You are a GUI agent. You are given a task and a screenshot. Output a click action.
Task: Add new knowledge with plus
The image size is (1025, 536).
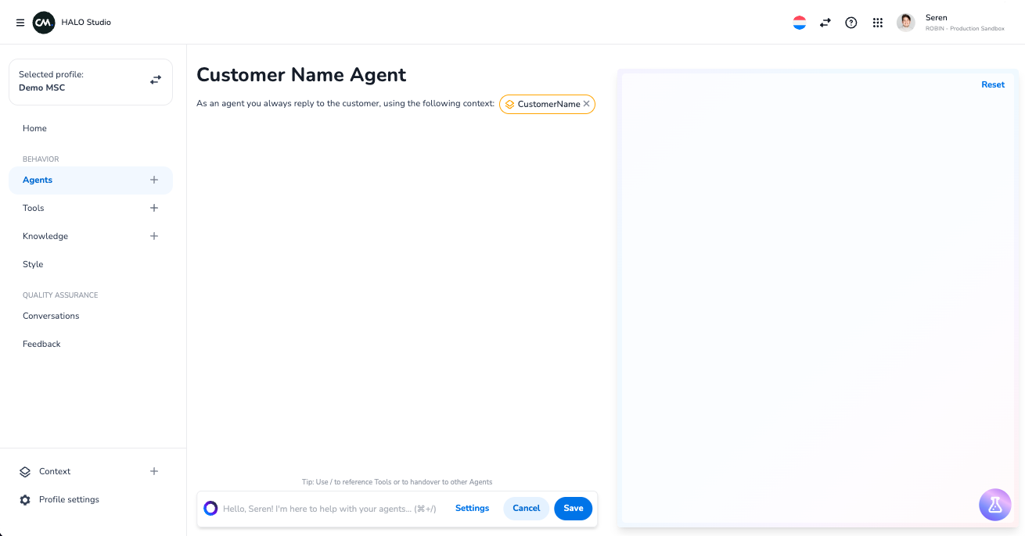(x=154, y=236)
